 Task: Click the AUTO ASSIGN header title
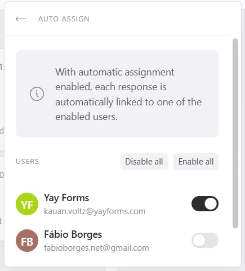(x=64, y=19)
